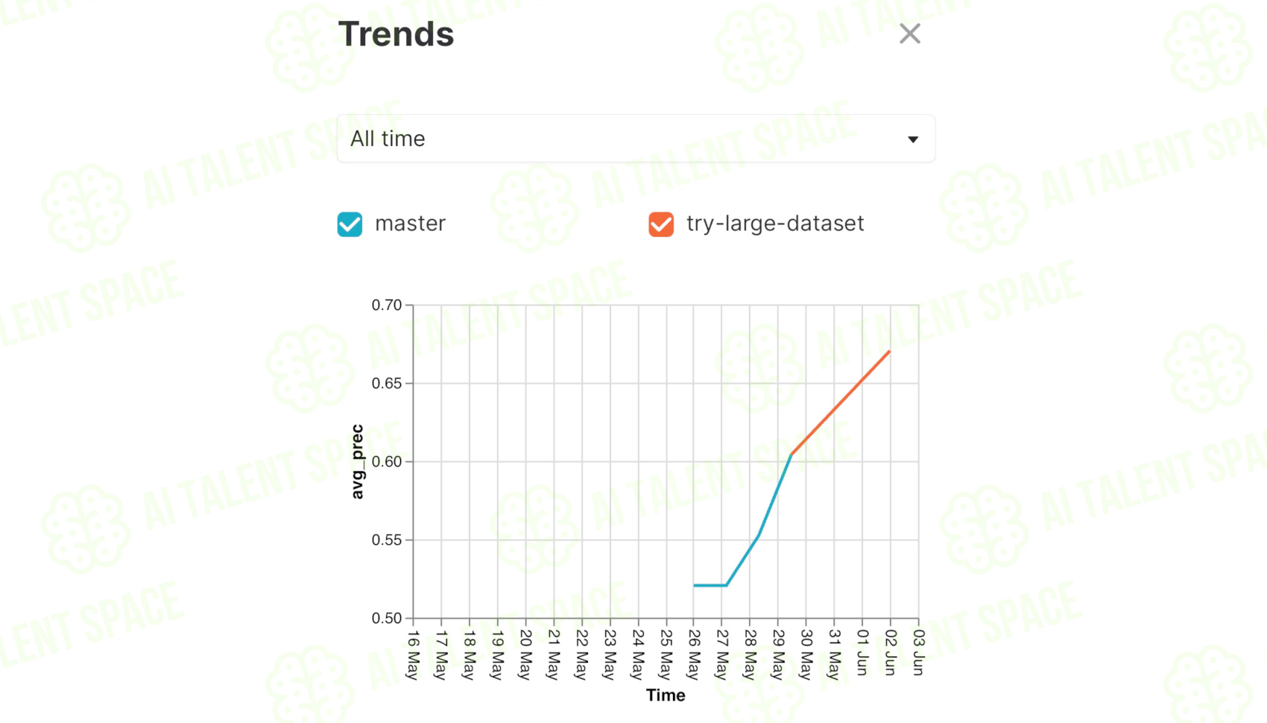Uncheck the master branch checkbox

[350, 224]
